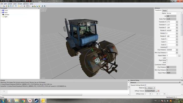Click the Diffuse Texture browse ellipsis button
The image size is (183, 103).
tap(156, 91)
